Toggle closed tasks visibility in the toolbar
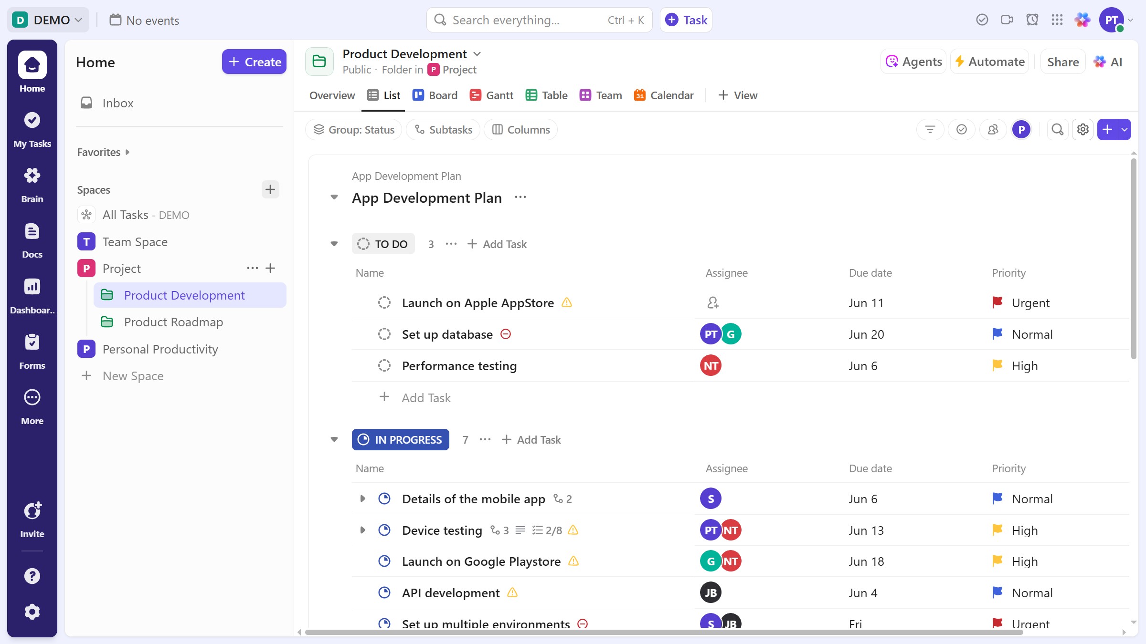 pos(962,129)
